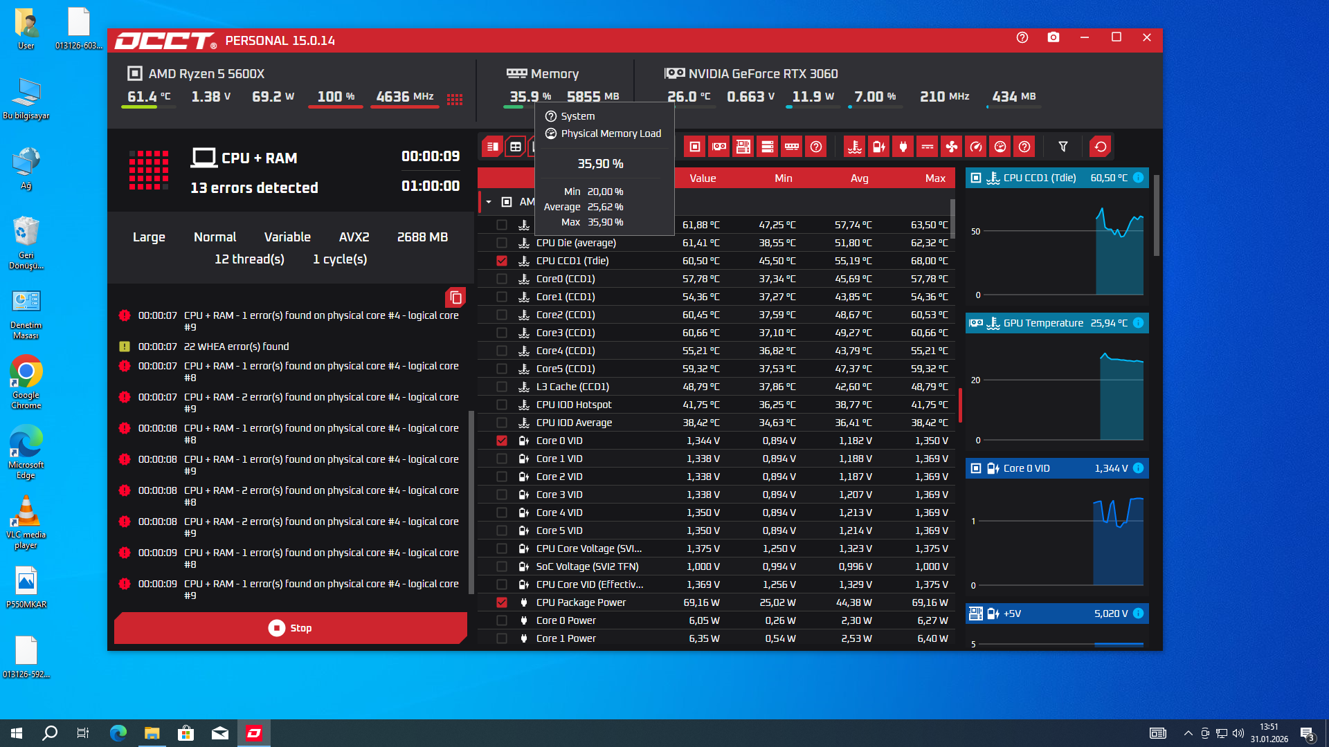Open info for +5V graph
The image size is (1329, 747).
coord(1138,614)
